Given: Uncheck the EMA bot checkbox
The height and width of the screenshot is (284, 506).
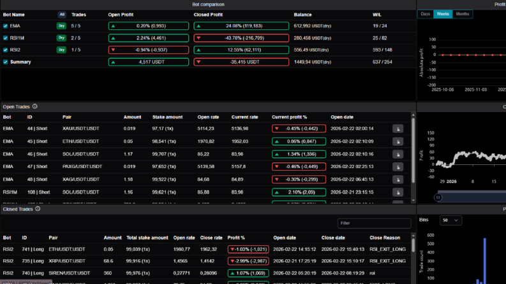Looking at the screenshot, I should coord(6,26).
